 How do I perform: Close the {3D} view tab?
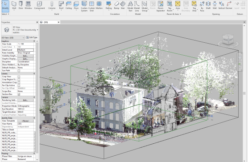tap(58, 22)
